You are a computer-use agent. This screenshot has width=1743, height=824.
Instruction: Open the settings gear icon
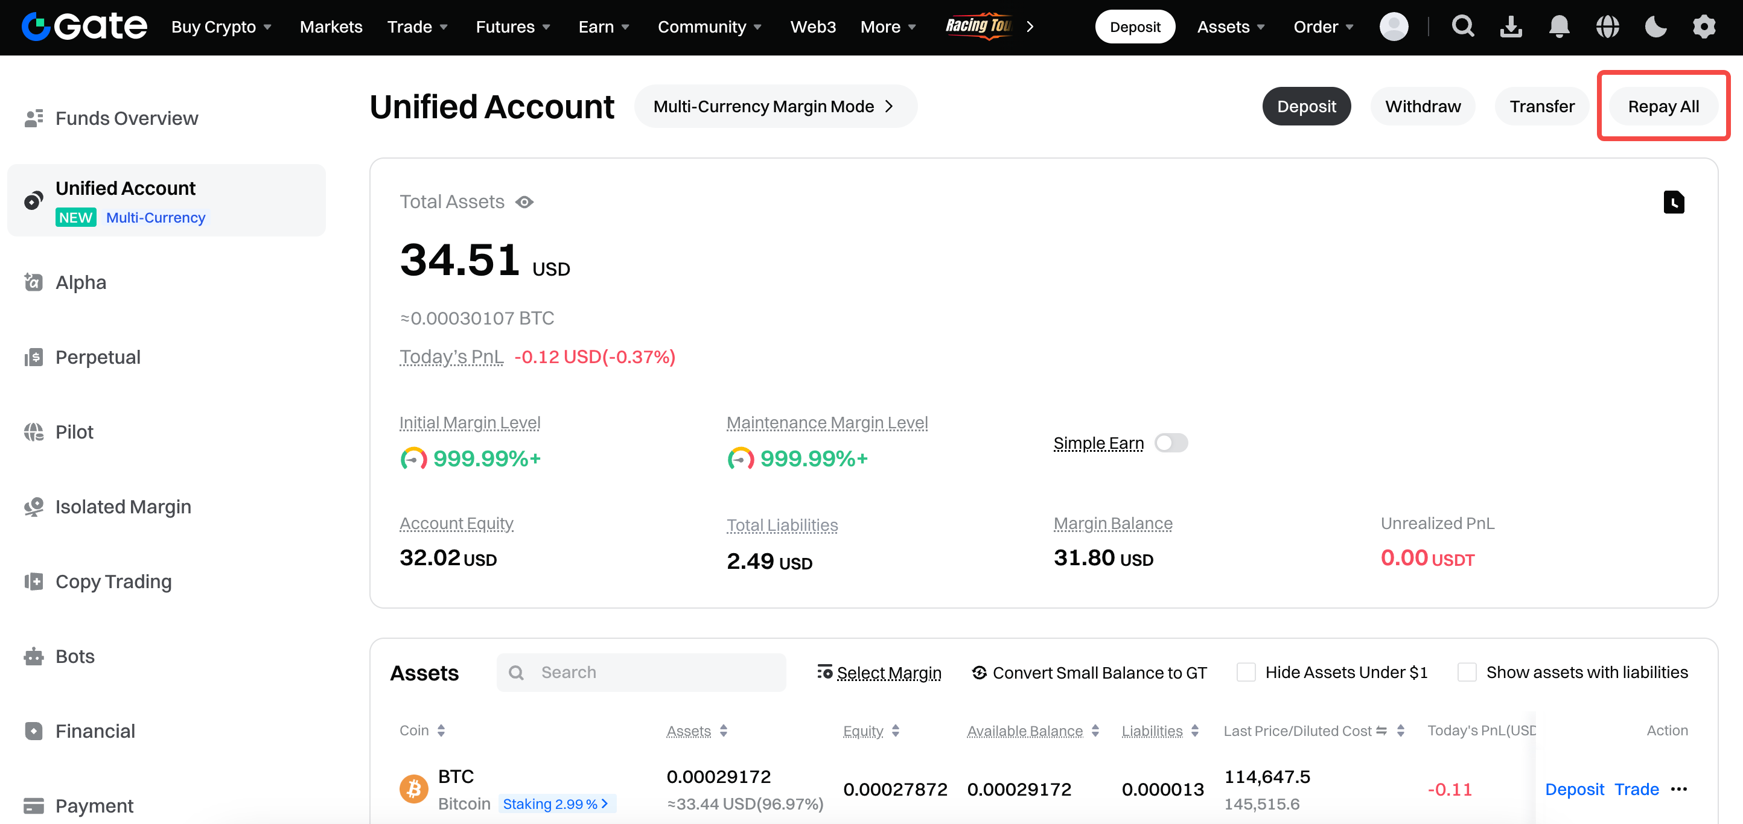pyautogui.click(x=1704, y=27)
